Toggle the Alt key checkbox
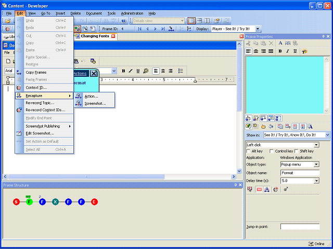The image size is (333, 249). click(x=248, y=151)
